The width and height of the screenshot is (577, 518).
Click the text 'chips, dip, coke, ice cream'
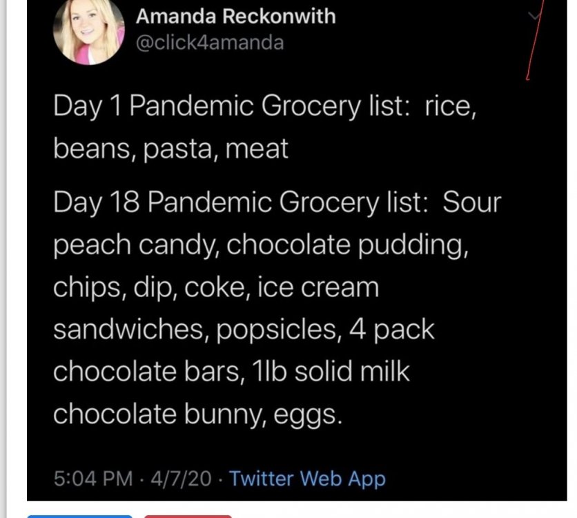pos(216,287)
